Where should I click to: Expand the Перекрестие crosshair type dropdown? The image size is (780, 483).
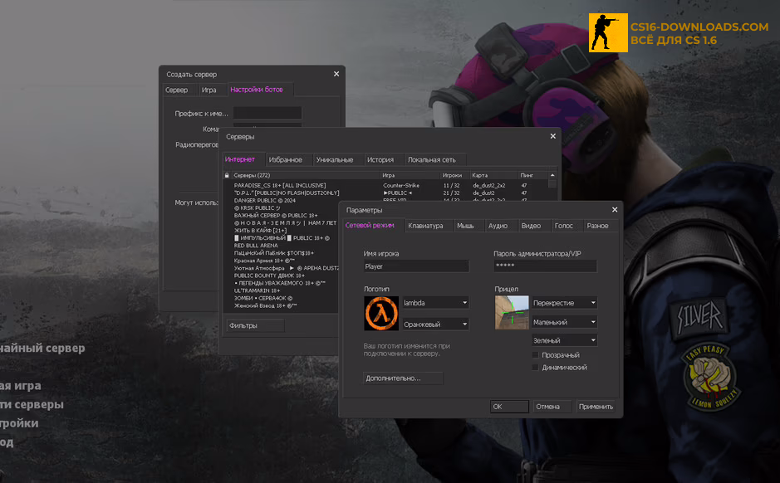(565, 303)
